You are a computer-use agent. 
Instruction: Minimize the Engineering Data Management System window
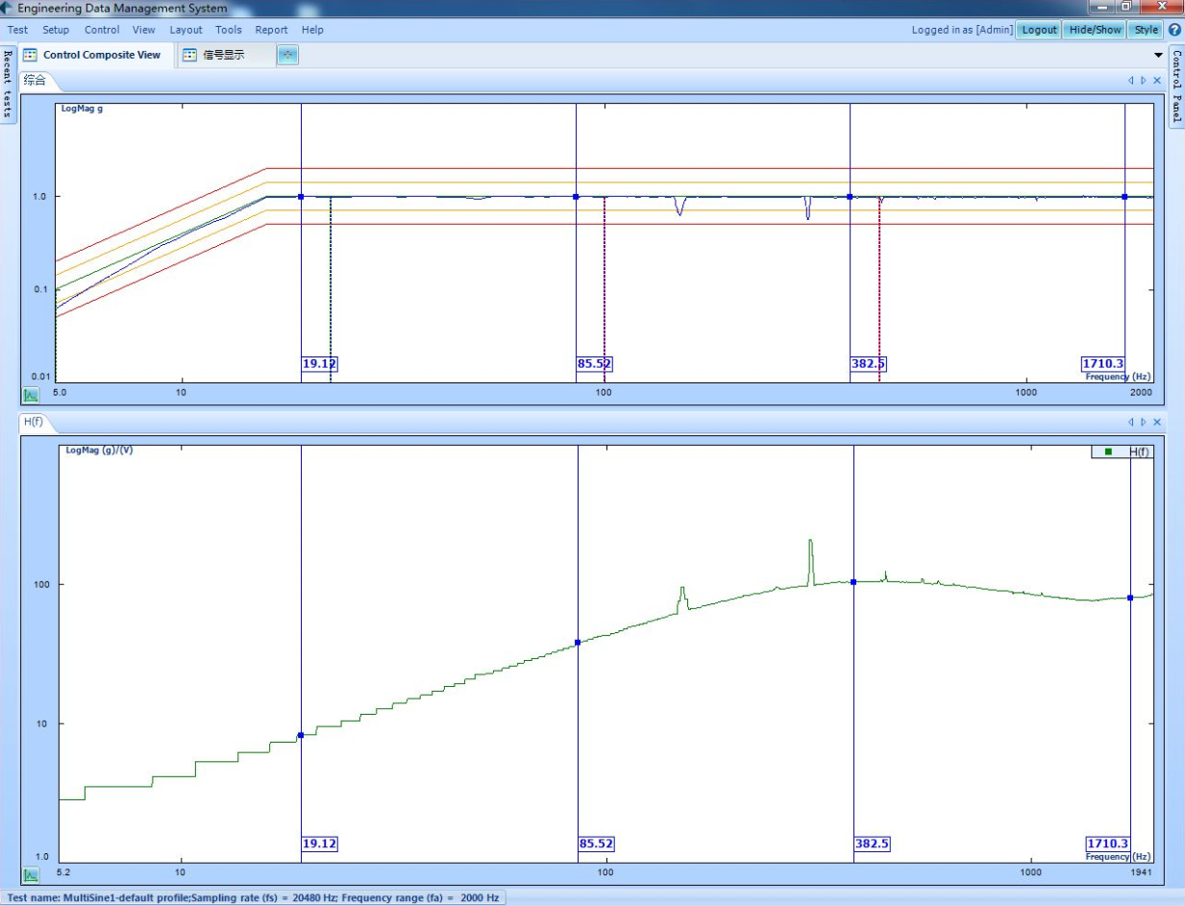pyautogui.click(x=1101, y=7)
